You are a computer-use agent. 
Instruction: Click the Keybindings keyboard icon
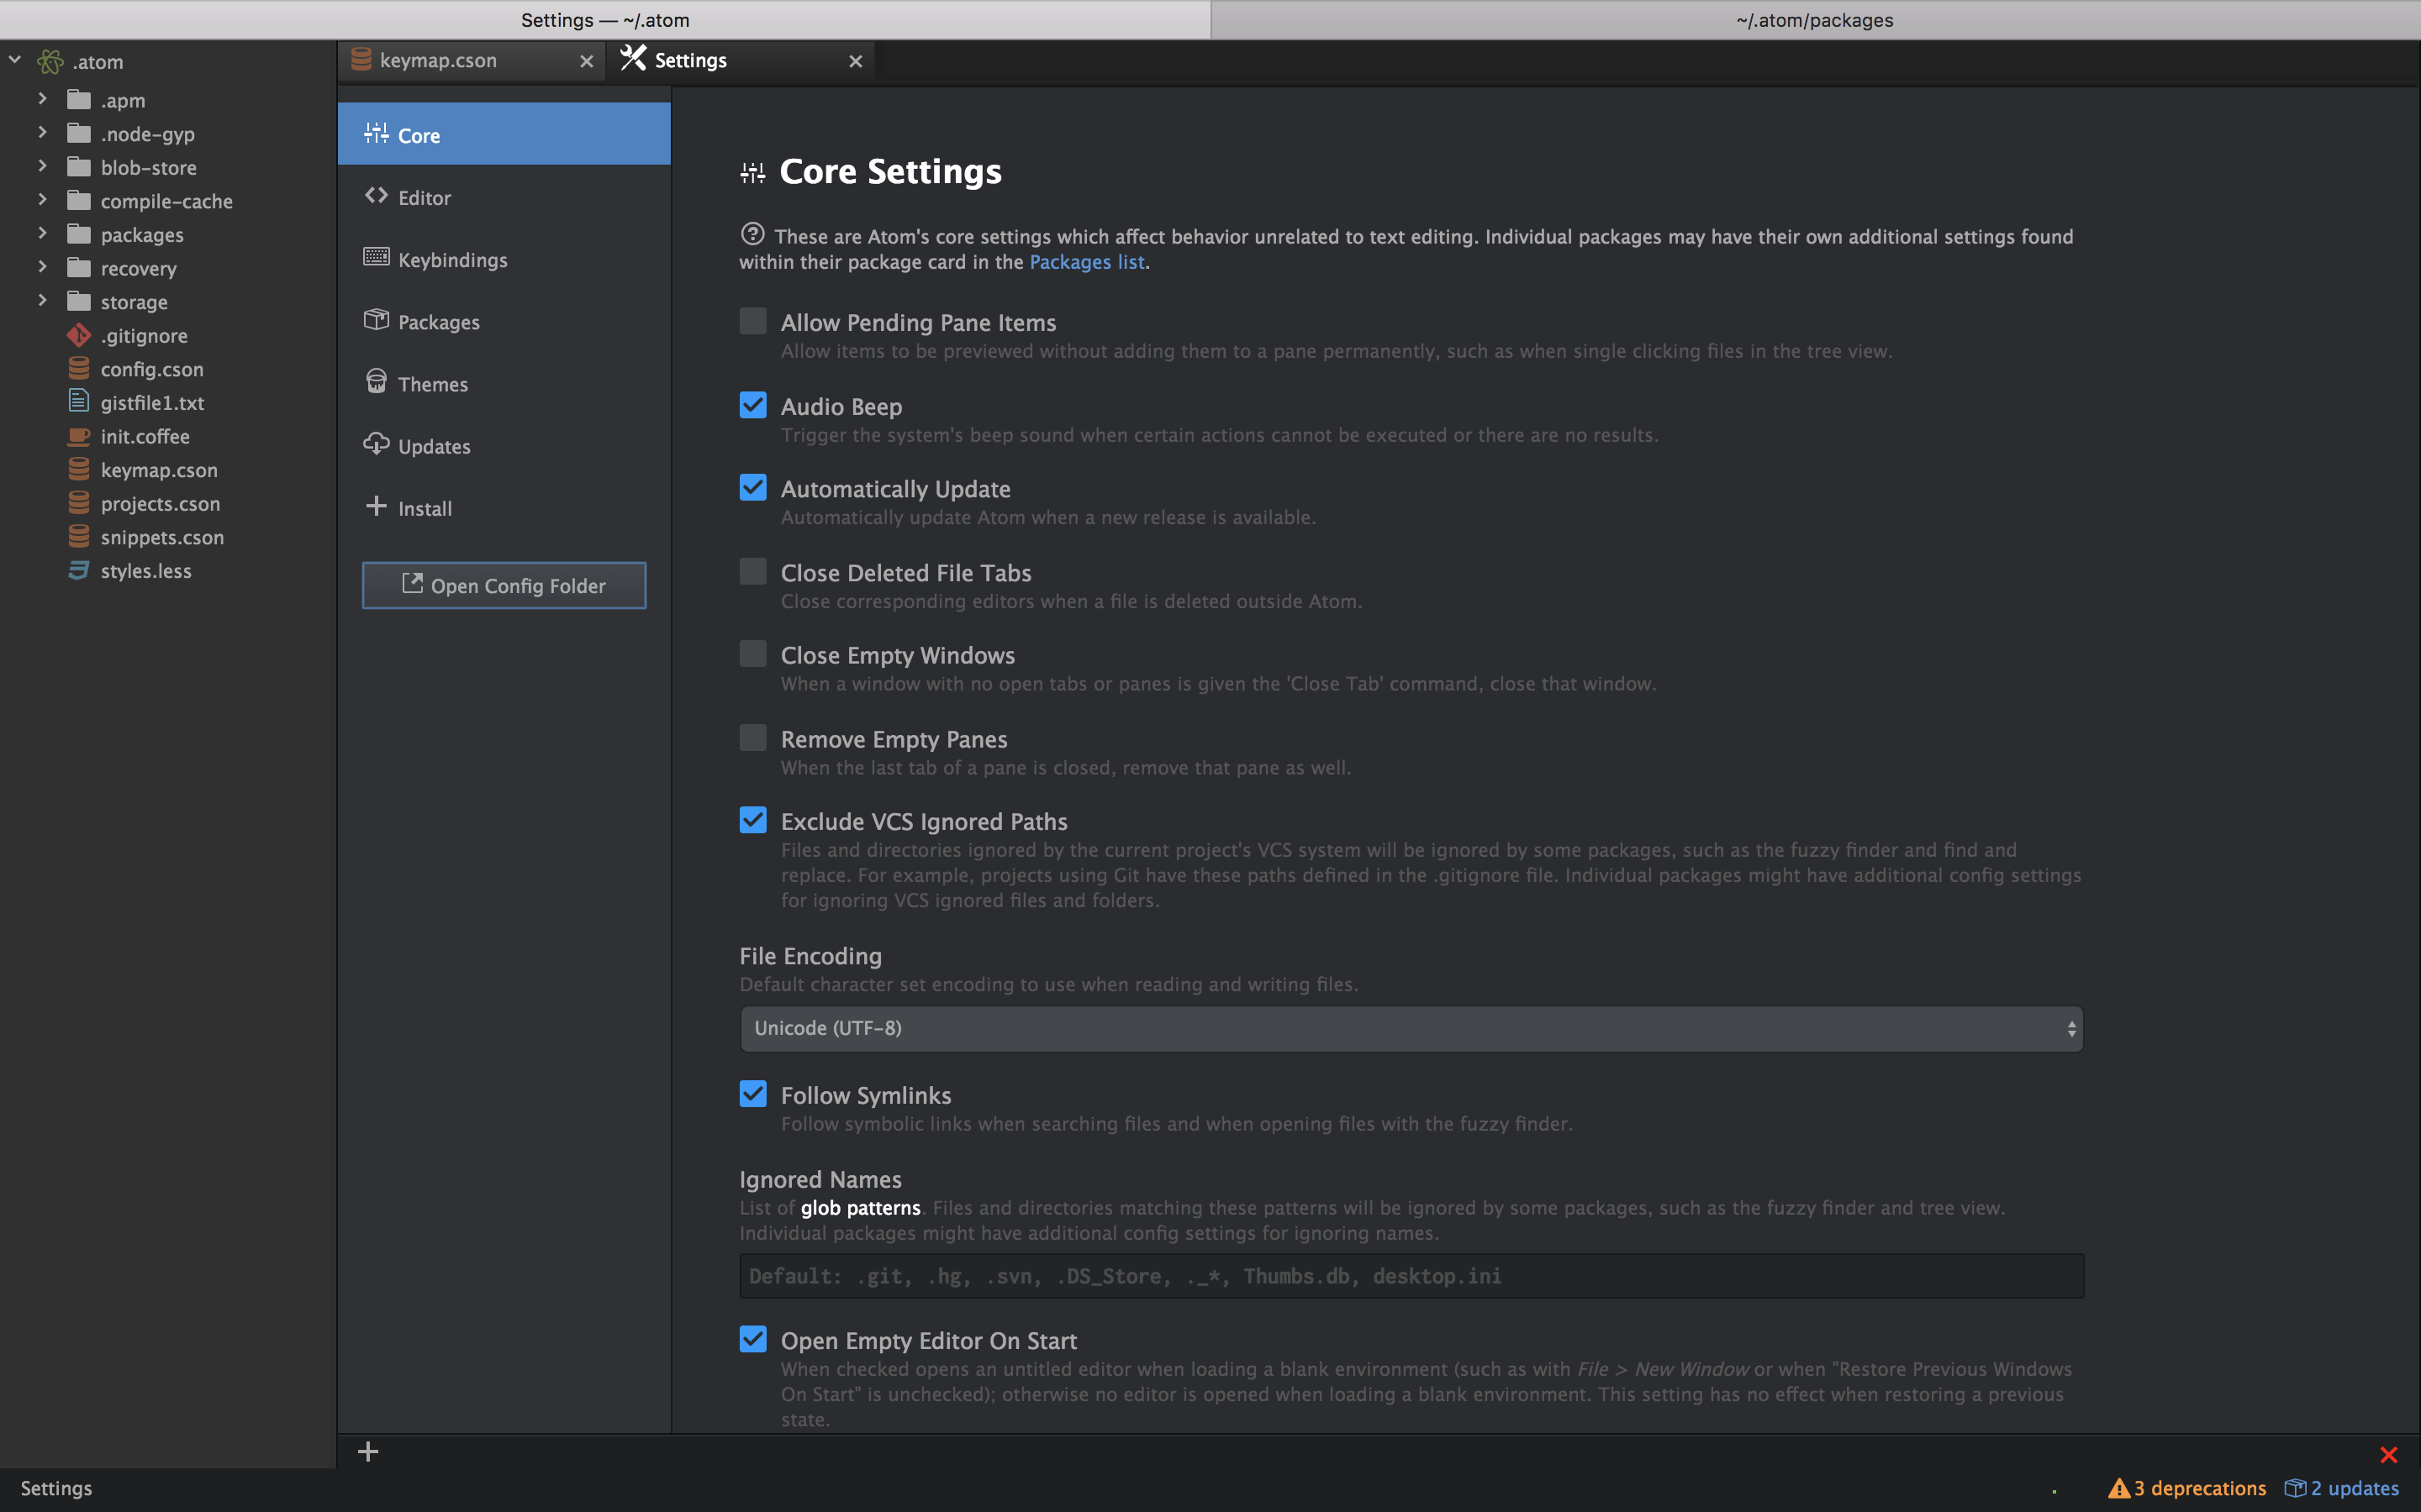tap(376, 258)
